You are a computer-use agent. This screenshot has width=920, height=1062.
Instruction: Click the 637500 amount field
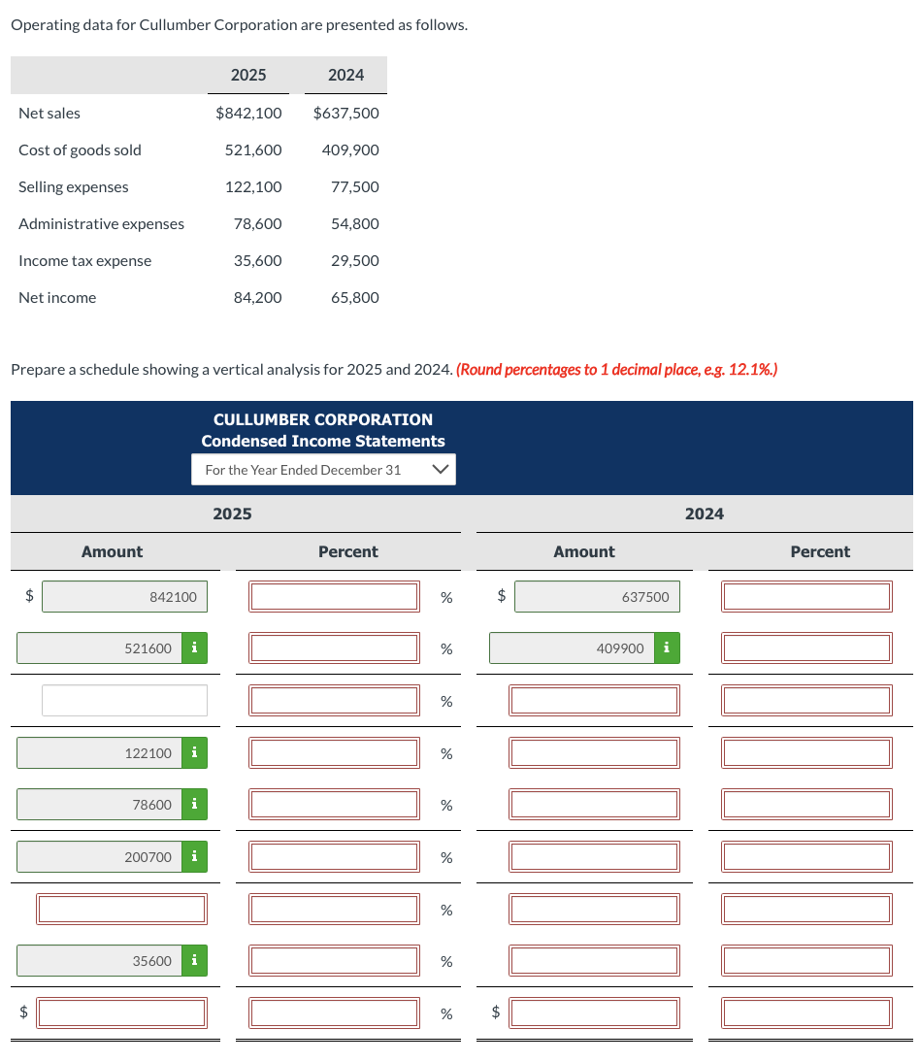pyautogui.click(x=596, y=595)
